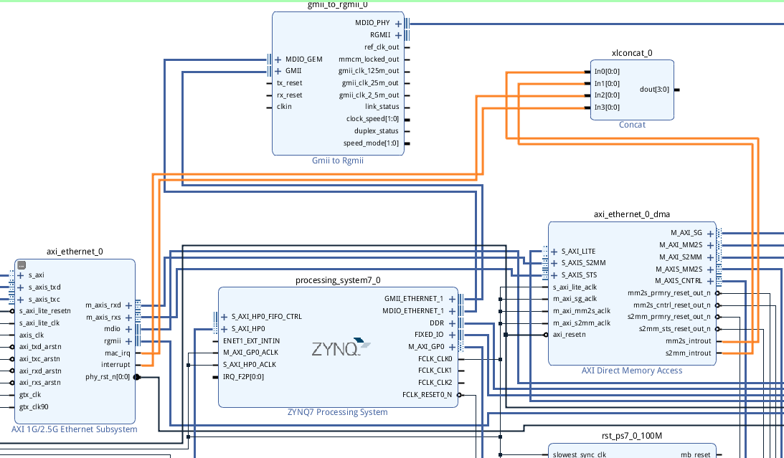Select the s2mm_introut pin on the DMA
This screenshot has height=458, width=784.
coord(688,353)
